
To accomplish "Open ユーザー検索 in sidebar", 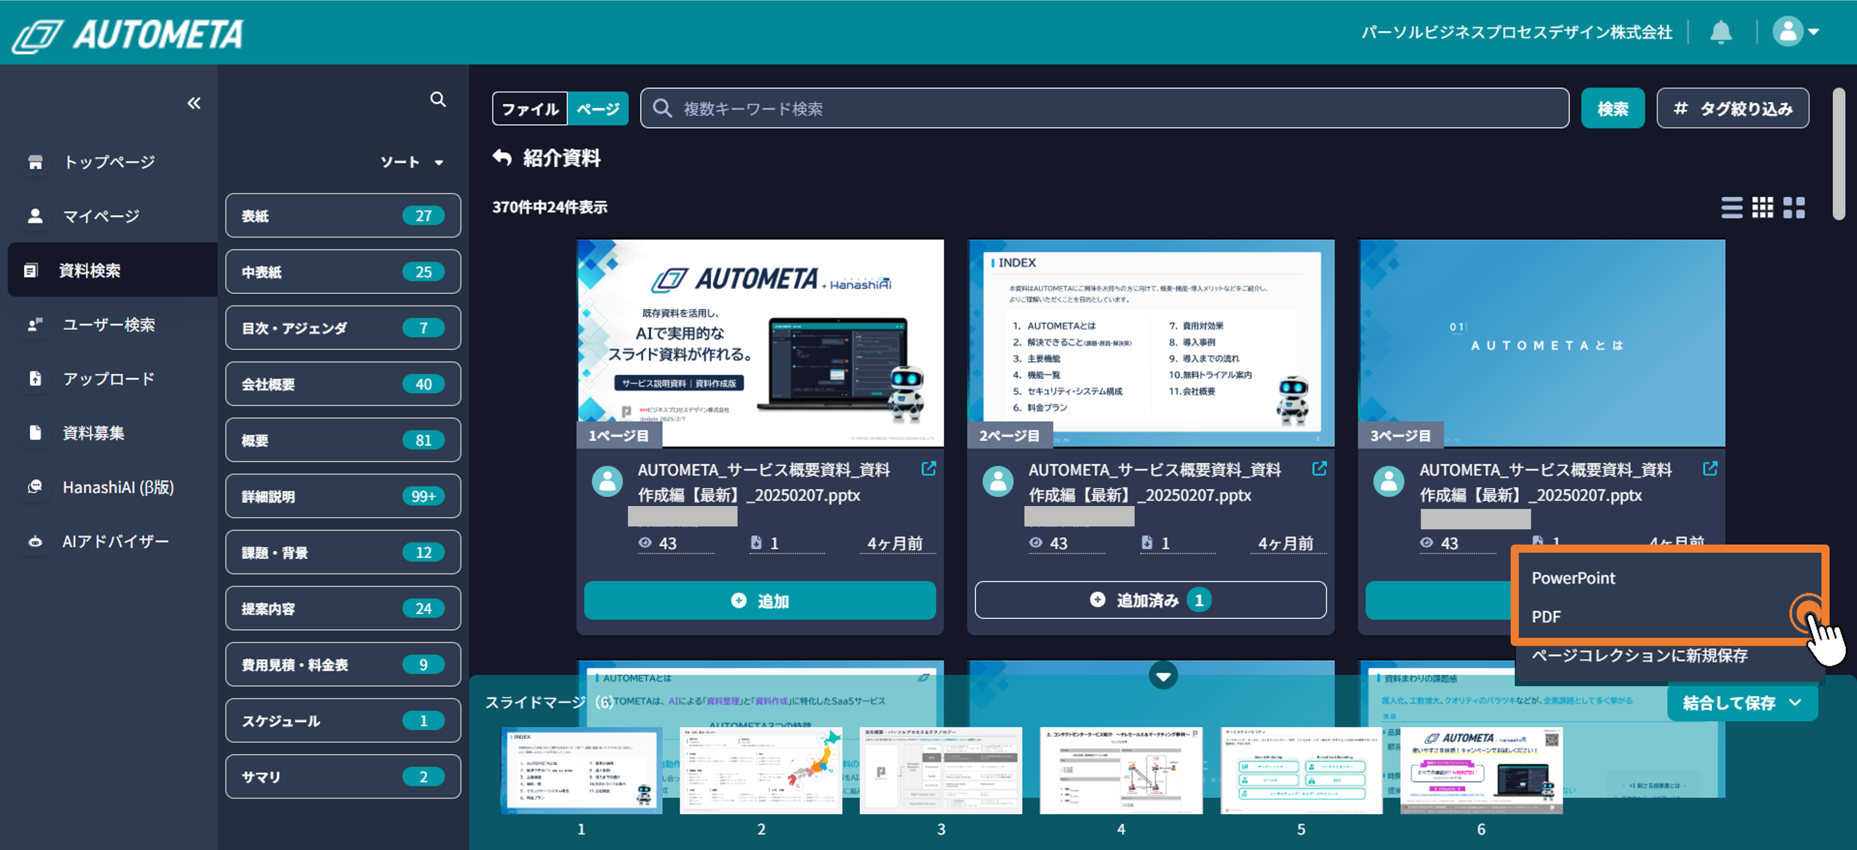I will (109, 324).
